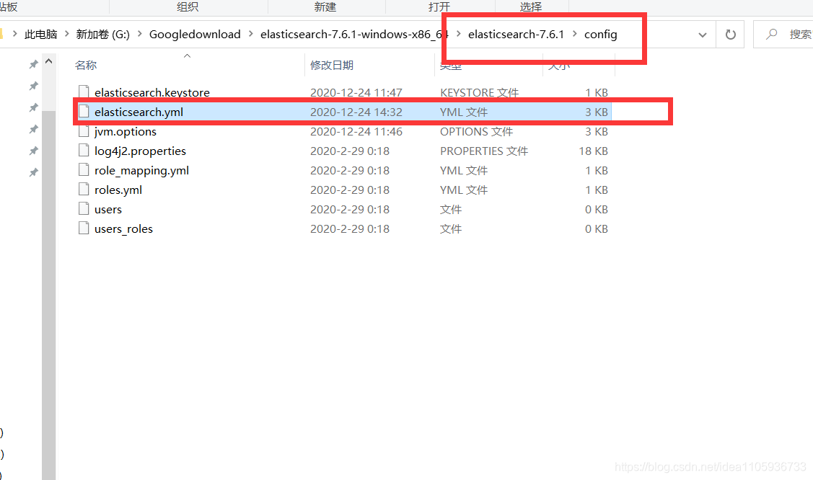Click the log4j2.properties file icon
Screen dimensions: 813x480
[84, 150]
